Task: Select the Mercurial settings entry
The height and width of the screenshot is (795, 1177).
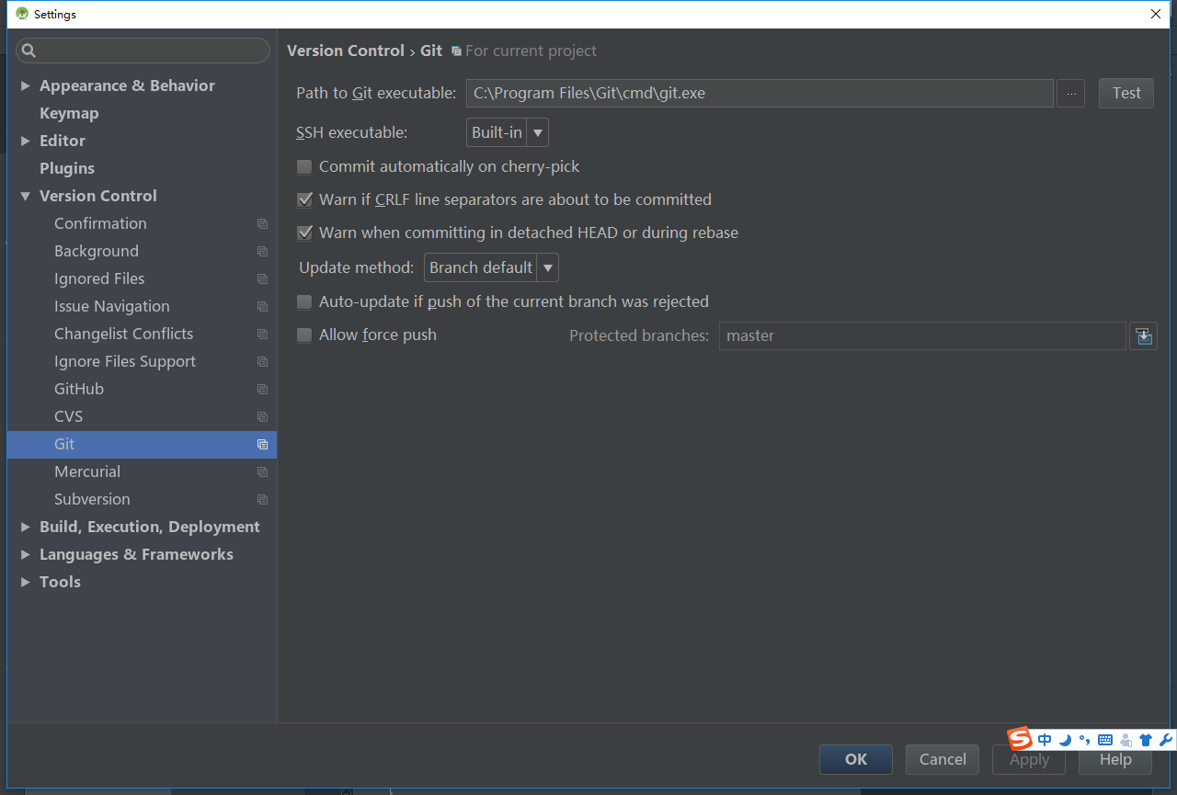Action: (87, 471)
